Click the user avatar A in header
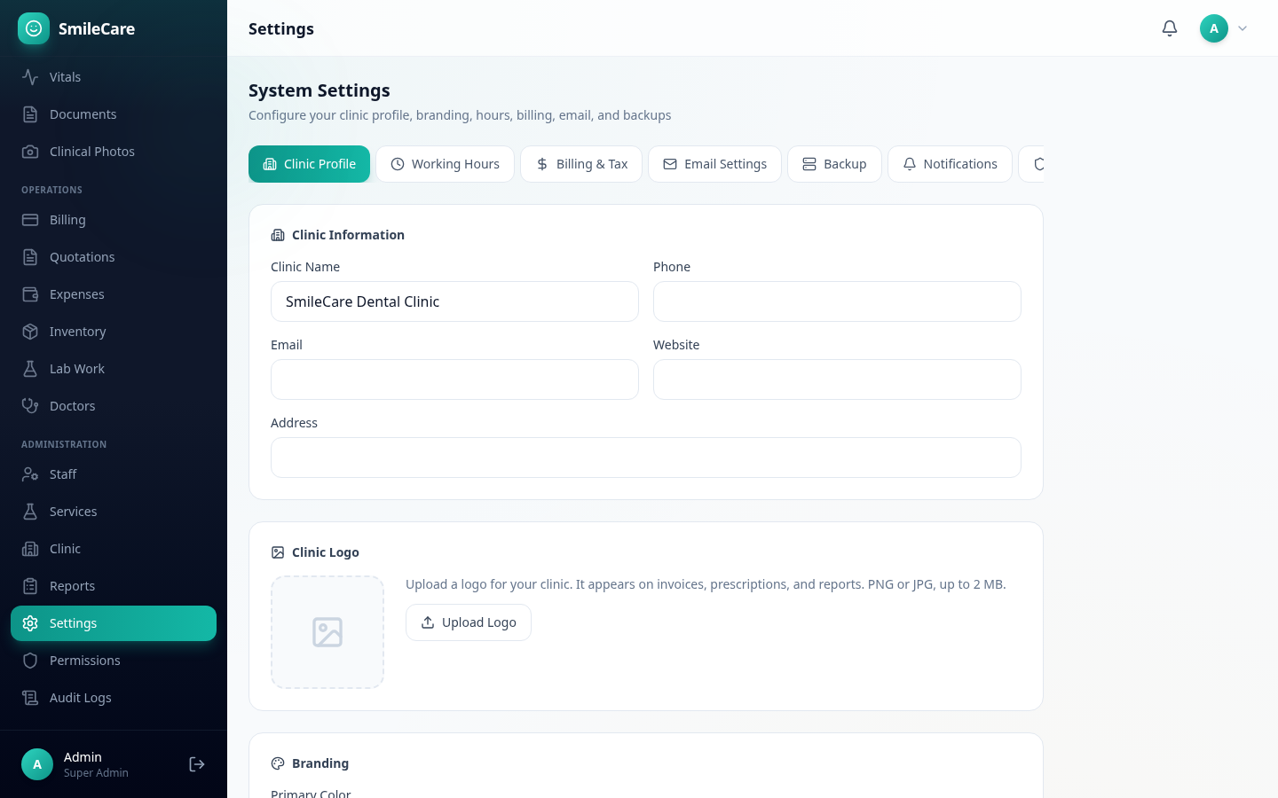 click(1214, 28)
